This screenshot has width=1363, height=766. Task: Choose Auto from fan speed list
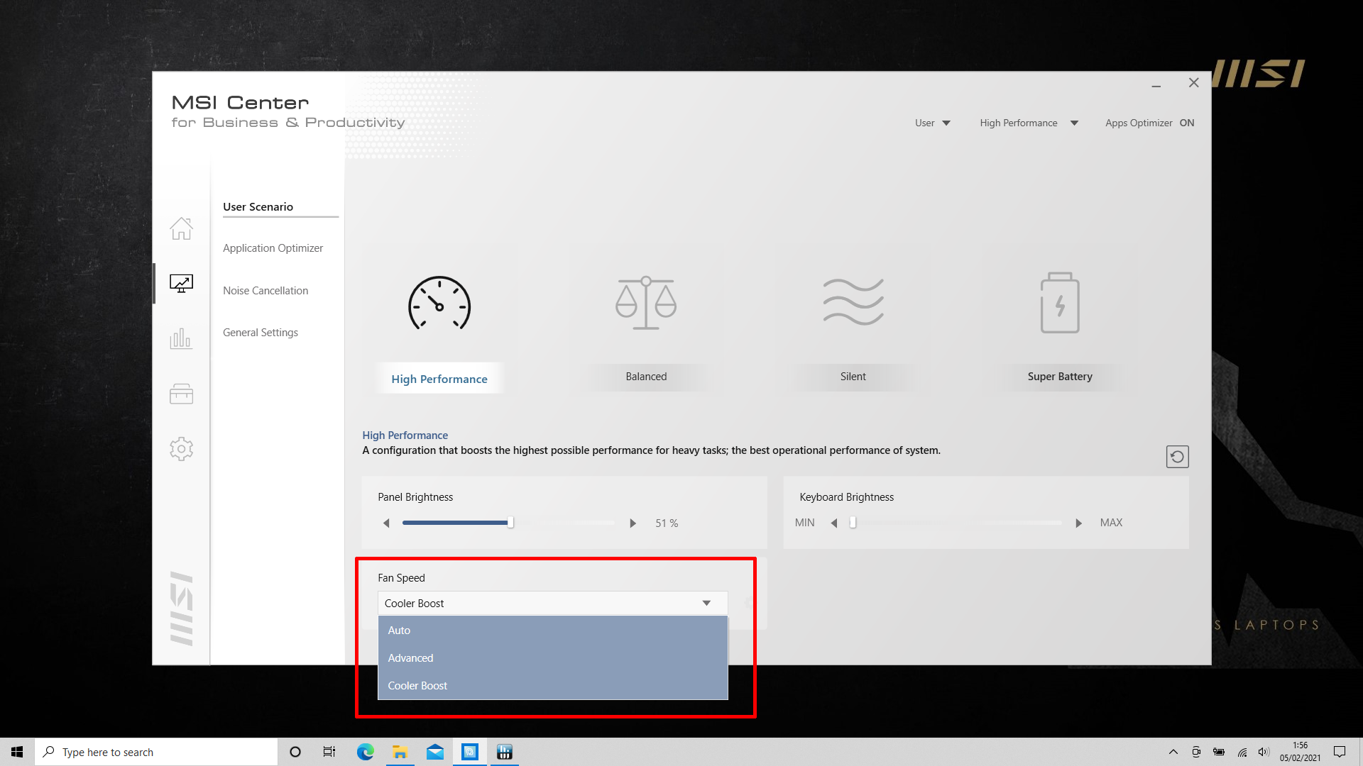tap(399, 631)
